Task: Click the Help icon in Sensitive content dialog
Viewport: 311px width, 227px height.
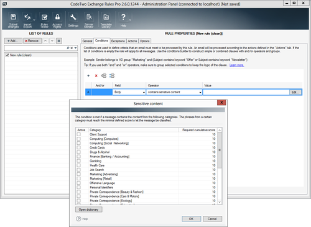Action: (x=78, y=219)
